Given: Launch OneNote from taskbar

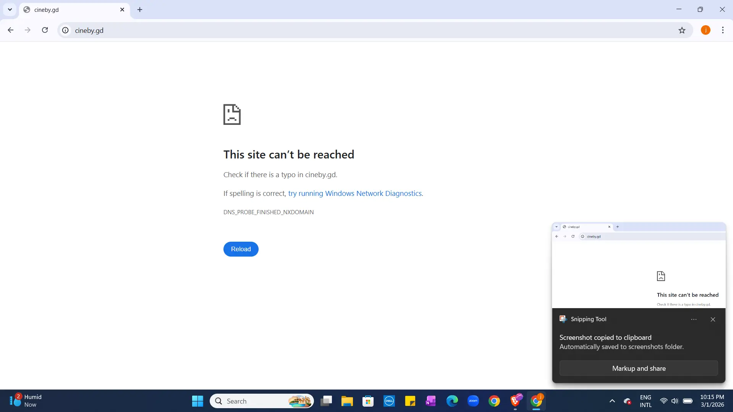Looking at the screenshot, I should coord(431,401).
